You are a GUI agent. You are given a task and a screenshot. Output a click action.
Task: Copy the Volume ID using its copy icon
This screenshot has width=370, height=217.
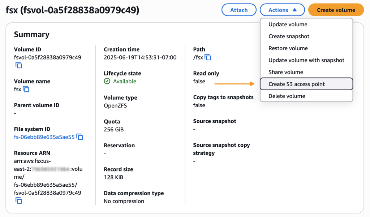point(18,65)
